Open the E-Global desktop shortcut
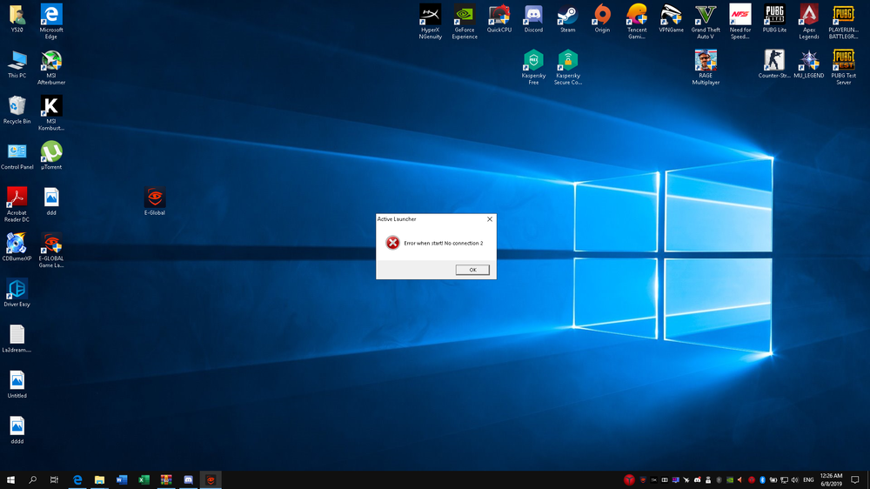Image resolution: width=870 pixels, height=489 pixels. click(x=155, y=199)
